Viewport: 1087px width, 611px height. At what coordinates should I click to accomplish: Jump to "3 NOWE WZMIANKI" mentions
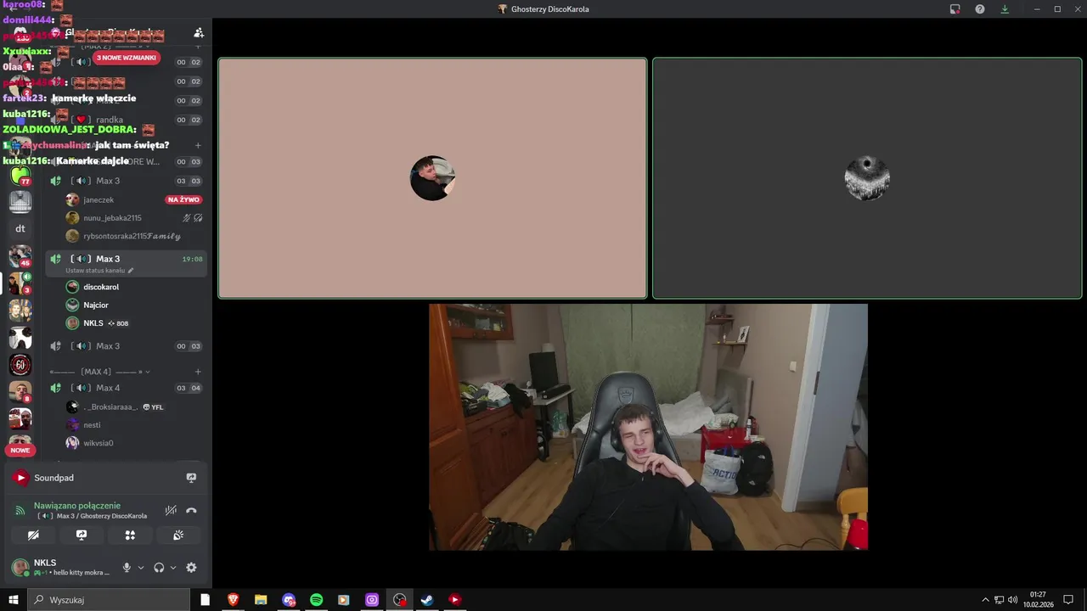[x=127, y=58]
